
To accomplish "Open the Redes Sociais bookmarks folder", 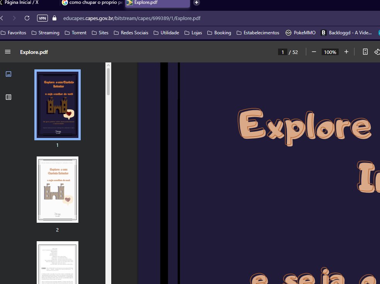I will pyautogui.click(x=131, y=33).
